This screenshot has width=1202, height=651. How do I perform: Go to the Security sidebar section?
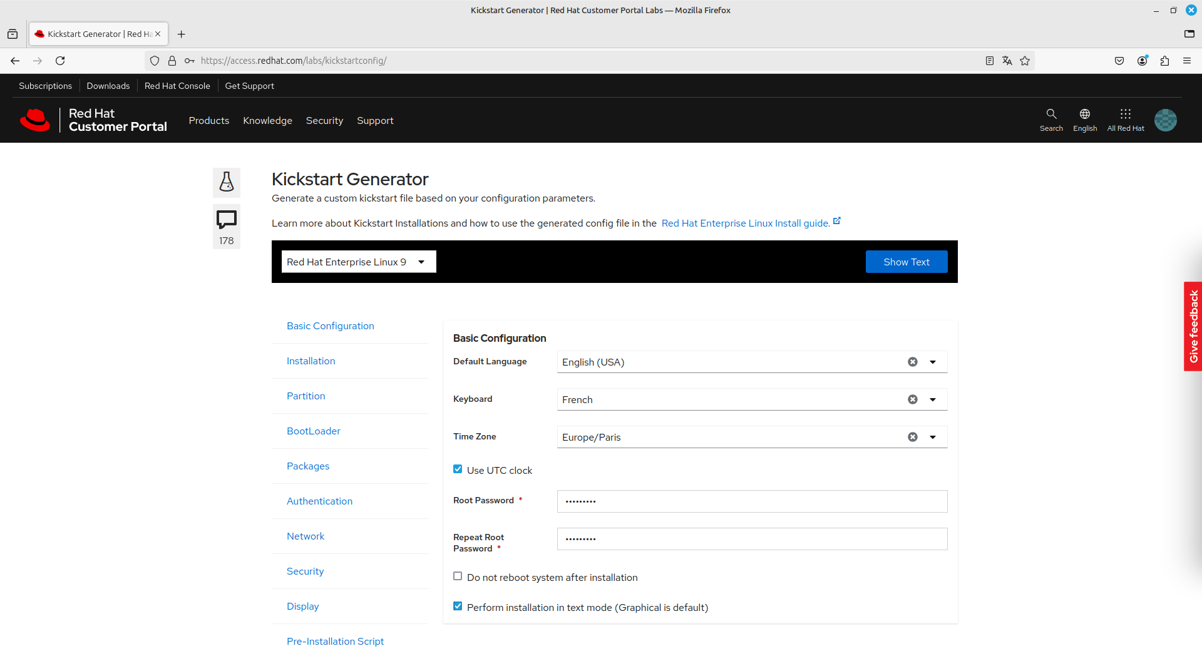pyautogui.click(x=306, y=572)
